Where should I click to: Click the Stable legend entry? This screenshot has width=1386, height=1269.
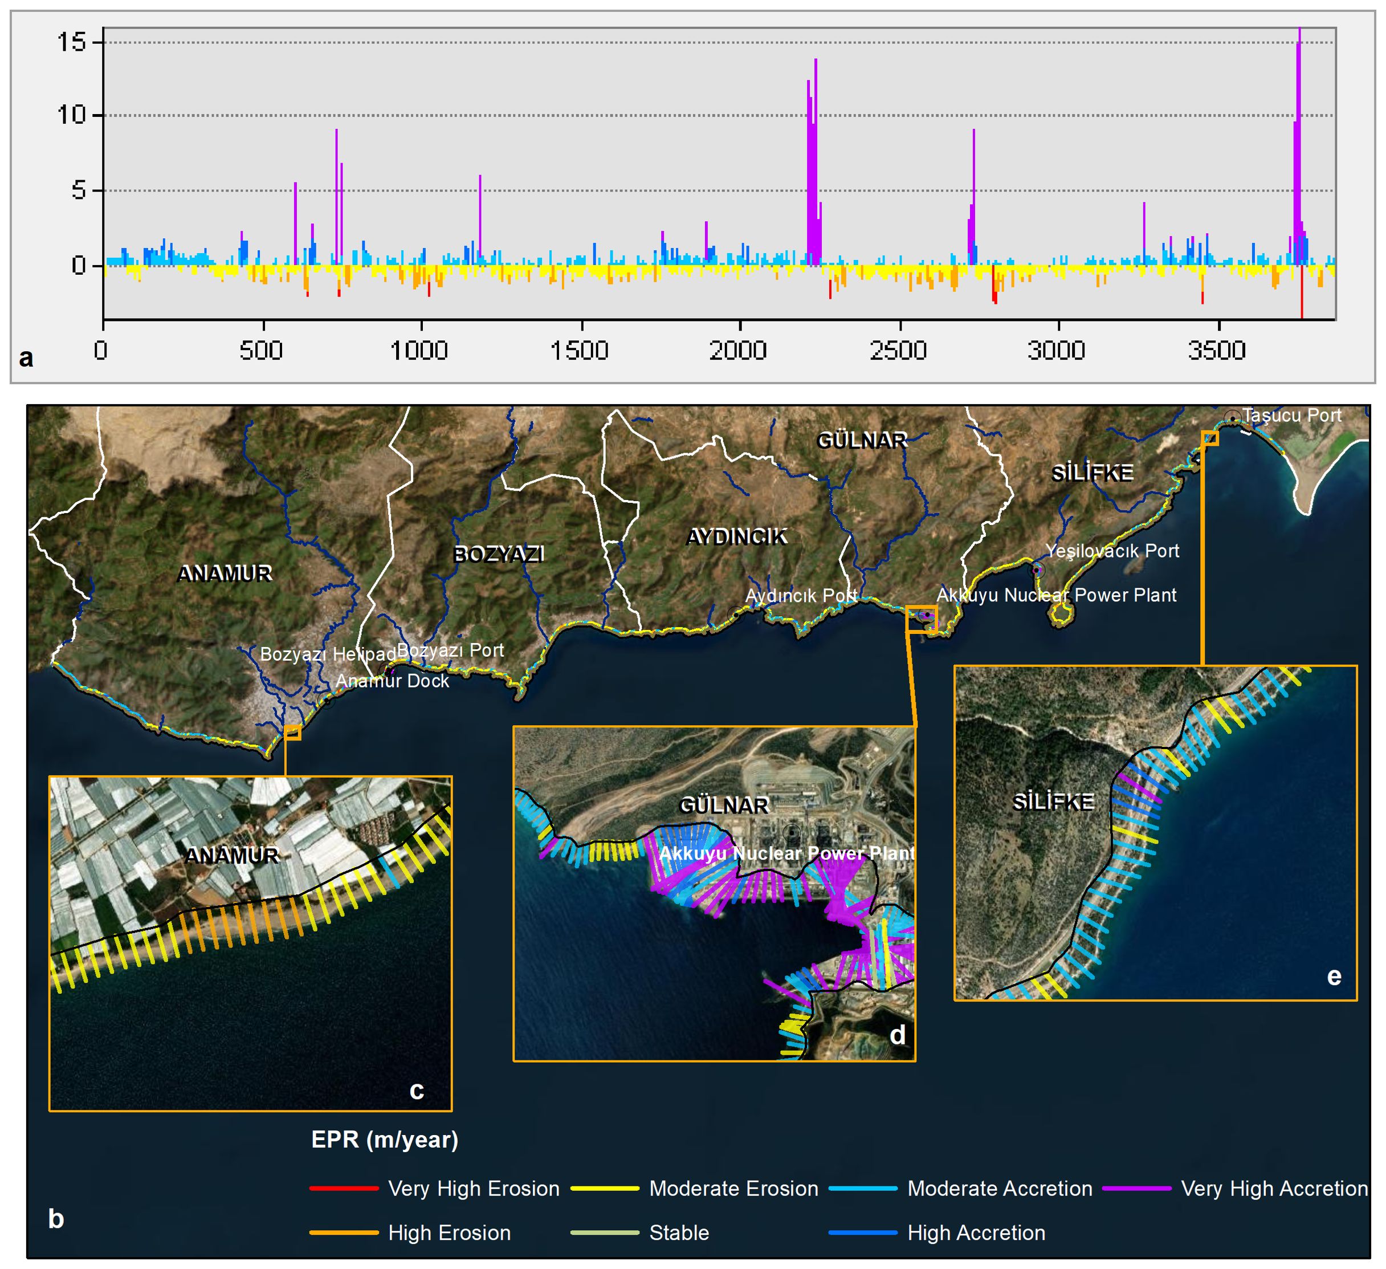(639, 1232)
